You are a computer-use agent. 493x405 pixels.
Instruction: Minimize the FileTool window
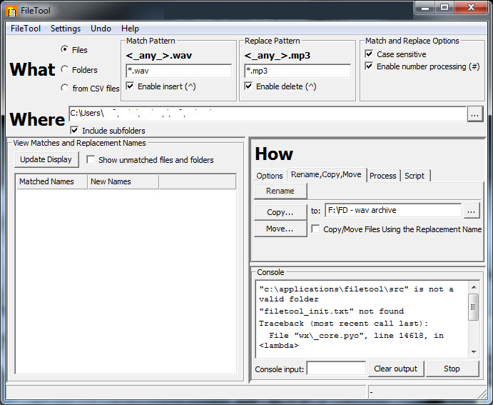(425, 8)
